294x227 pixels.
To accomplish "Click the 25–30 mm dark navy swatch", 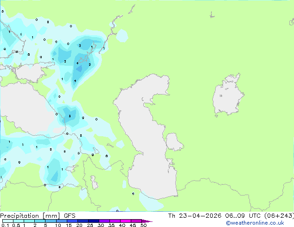I will tap(94, 221).
